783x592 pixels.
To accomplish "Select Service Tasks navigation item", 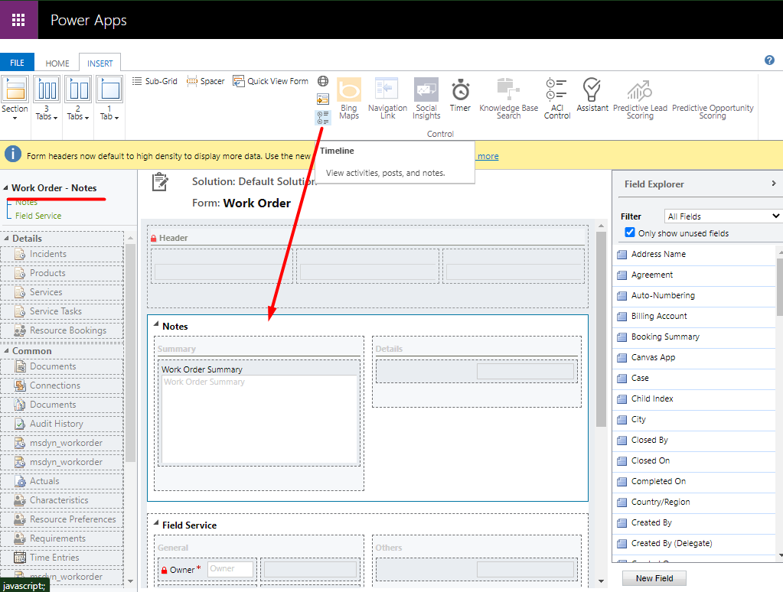I will (x=62, y=311).
